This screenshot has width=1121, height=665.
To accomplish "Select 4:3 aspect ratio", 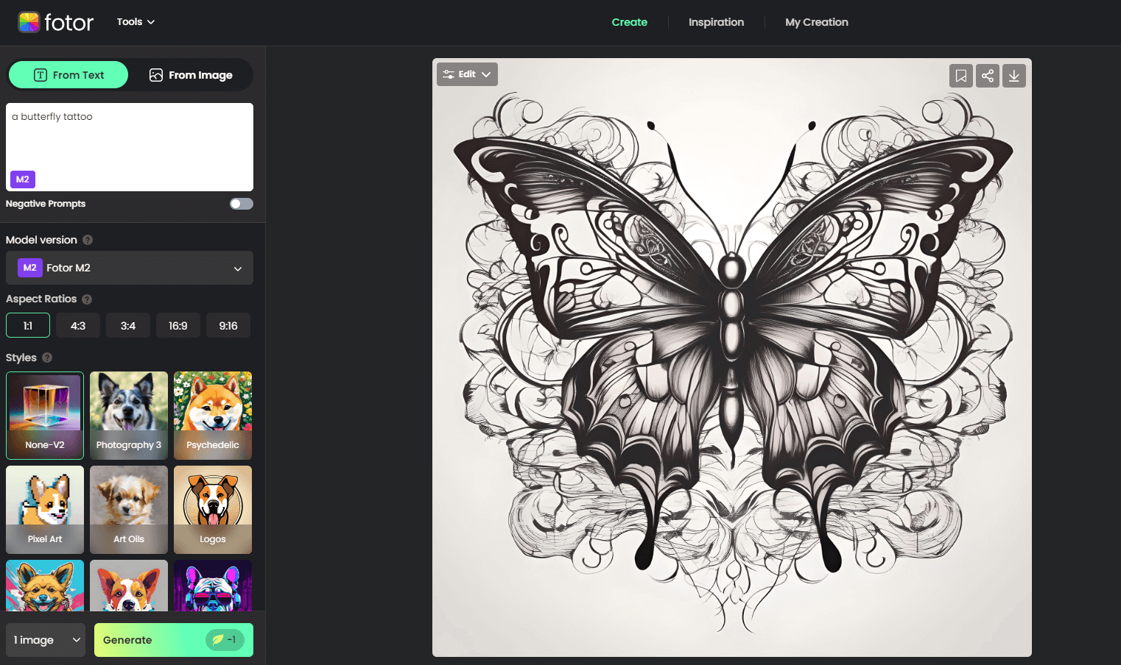I will tap(78, 326).
